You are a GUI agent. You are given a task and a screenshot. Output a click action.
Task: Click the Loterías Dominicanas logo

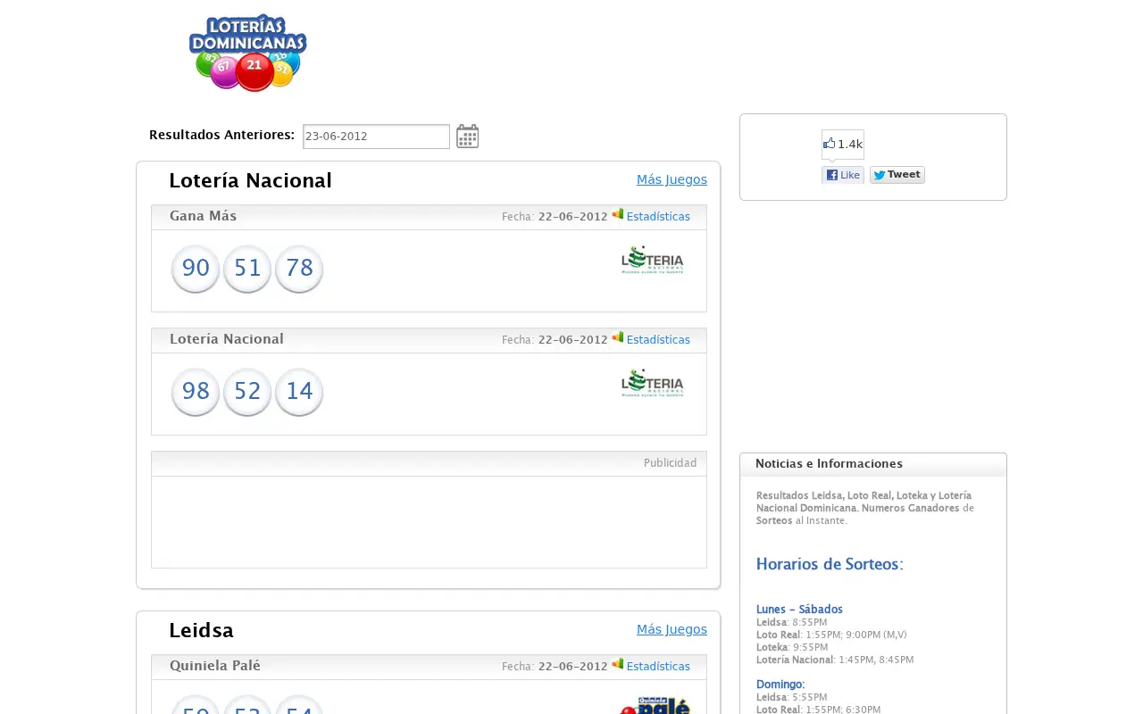[x=247, y=53]
